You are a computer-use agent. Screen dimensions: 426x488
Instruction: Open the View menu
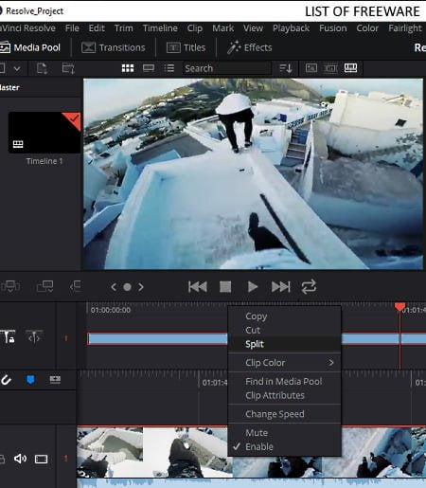tap(253, 28)
